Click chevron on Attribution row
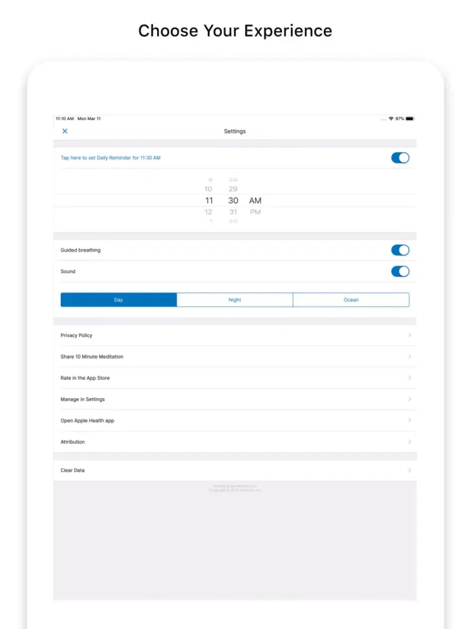This screenshot has width=471, height=629. (x=409, y=442)
